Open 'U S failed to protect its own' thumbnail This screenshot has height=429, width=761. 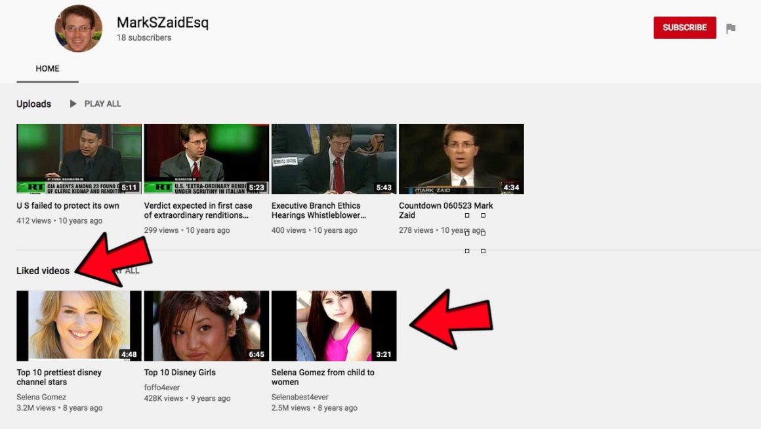point(79,159)
